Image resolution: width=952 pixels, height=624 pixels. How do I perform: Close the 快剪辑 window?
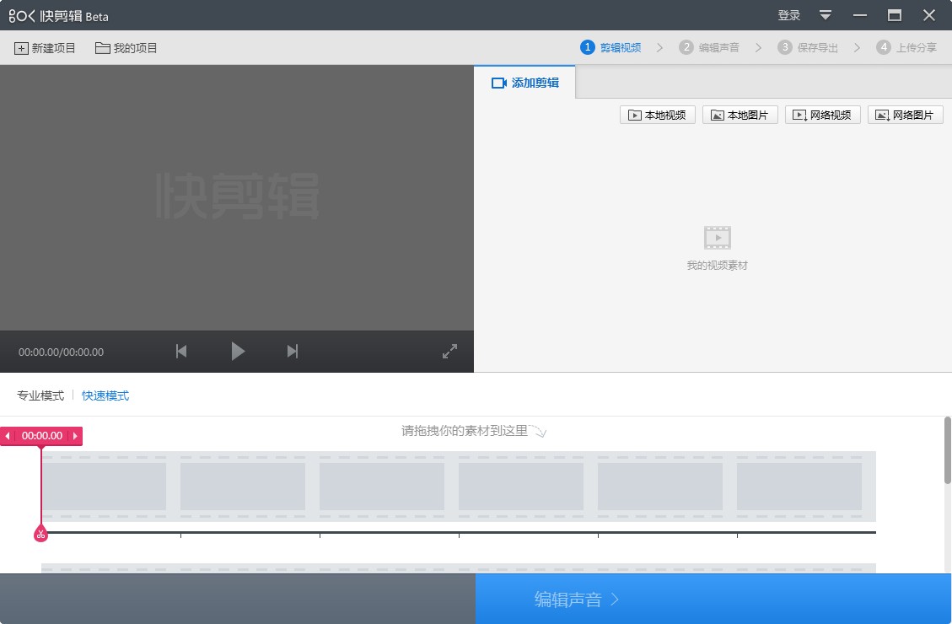tap(929, 15)
